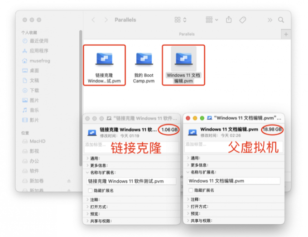Screen dimensions: 308x237
Task: Click tags field in Windows 11 文档编辑 info window
Action: pos(234,147)
